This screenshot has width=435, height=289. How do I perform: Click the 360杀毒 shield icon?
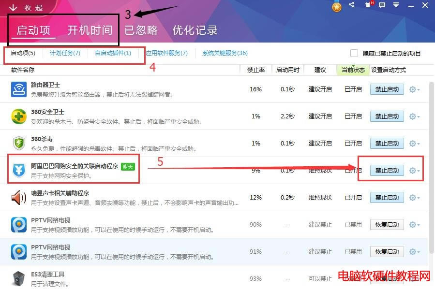click(x=19, y=144)
